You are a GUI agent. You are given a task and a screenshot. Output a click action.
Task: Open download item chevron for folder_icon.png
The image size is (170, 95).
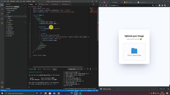pyautogui.click(x=117, y=89)
